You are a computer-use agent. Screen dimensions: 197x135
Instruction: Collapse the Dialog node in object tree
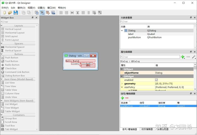point(122,31)
